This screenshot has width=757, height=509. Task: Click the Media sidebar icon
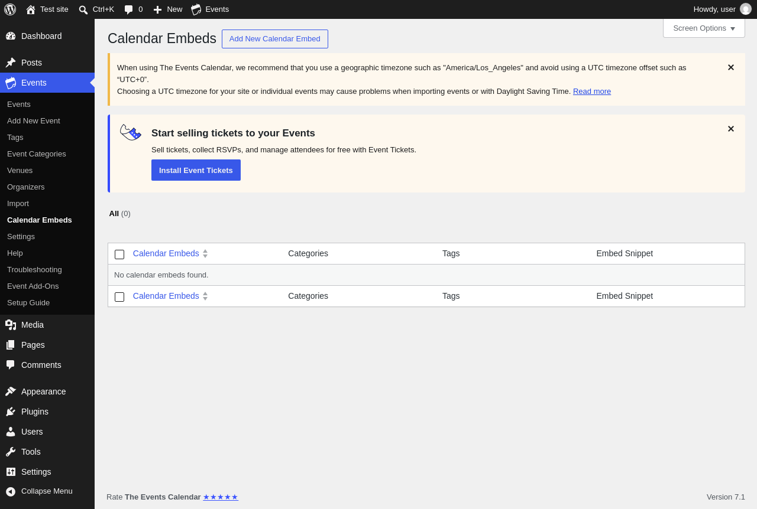pyautogui.click(x=11, y=325)
